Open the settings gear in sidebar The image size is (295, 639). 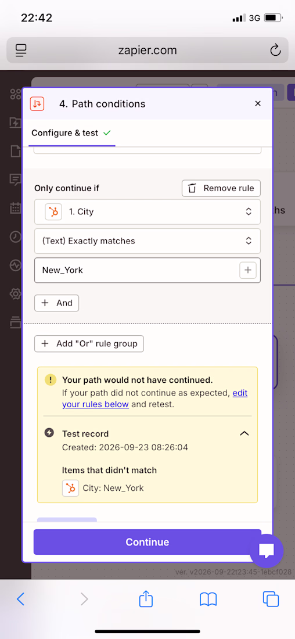pyautogui.click(x=16, y=293)
